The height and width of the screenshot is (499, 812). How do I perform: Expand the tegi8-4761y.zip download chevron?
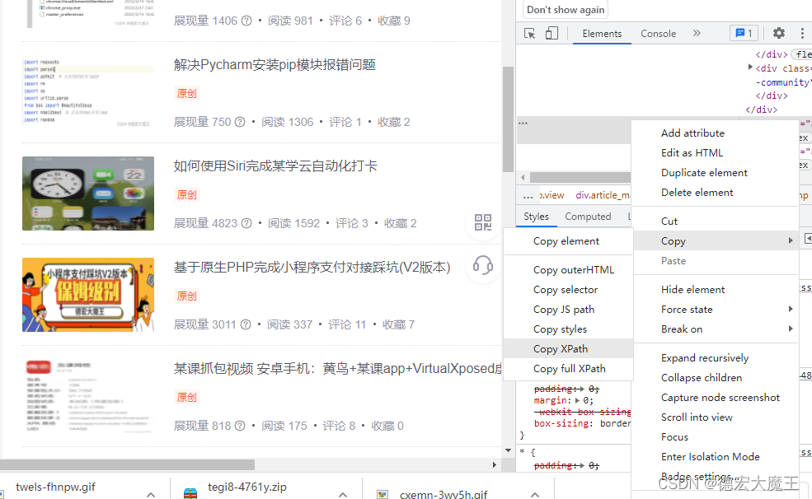pos(342,493)
